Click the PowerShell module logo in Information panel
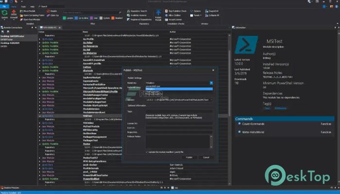Image resolution: width=340 pixels, height=194 pixels. click(246, 45)
